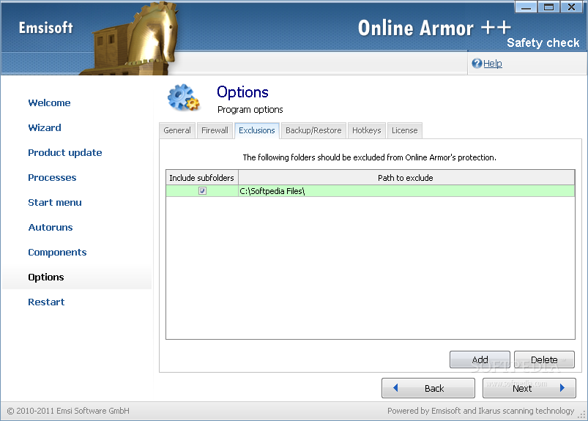Screen dimensions: 588x421
Task: Click the Delete exclusion button
Action: click(544, 359)
